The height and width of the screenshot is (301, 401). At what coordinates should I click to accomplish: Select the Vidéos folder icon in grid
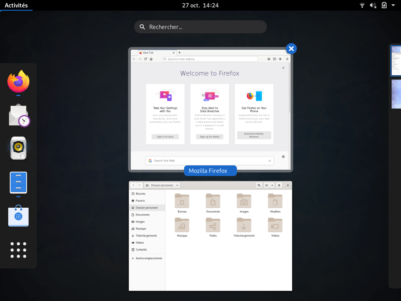(x=275, y=225)
